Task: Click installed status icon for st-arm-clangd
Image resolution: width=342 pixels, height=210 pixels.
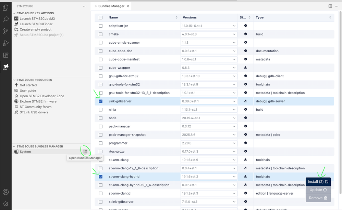Action: point(246,193)
